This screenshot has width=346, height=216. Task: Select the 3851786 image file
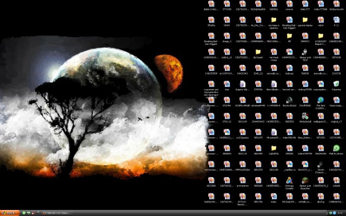pos(258,197)
